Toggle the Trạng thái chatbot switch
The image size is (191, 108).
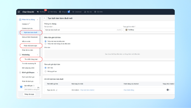click(x=168, y=90)
